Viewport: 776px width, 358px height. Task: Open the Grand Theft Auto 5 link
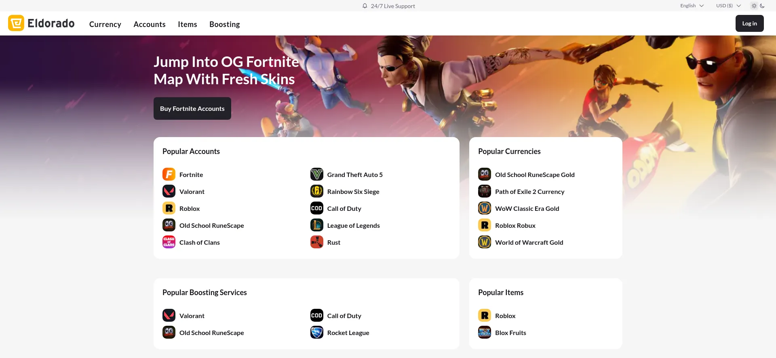click(x=355, y=175)
